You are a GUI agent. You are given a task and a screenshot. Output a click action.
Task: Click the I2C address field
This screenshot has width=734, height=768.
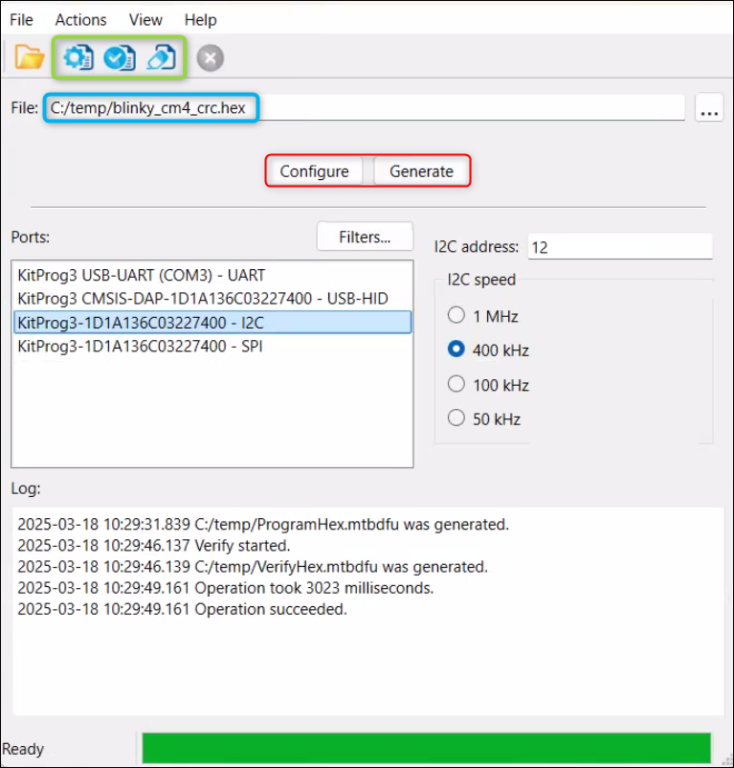[x=620, y=246]
